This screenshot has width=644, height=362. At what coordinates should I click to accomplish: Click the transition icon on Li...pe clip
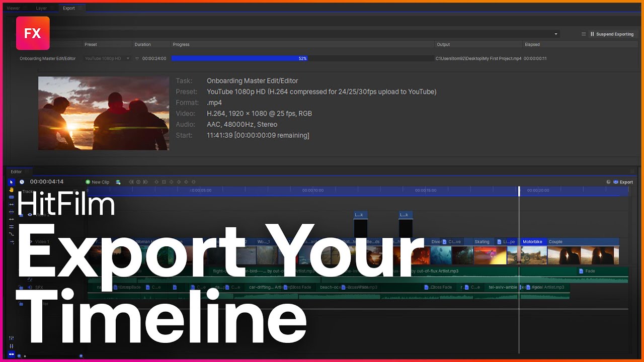pyautogui.click(x=500, y=242)
